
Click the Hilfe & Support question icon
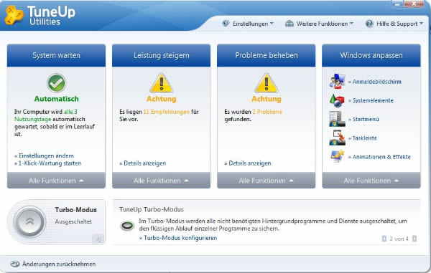tap(369, 24)
